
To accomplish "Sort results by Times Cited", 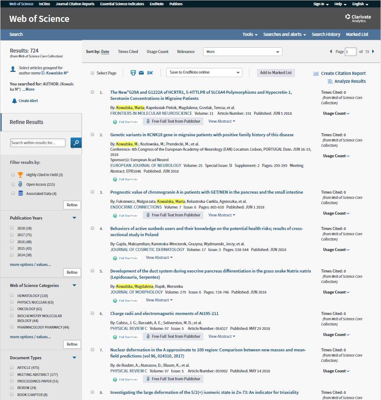I will coord(128,52).
